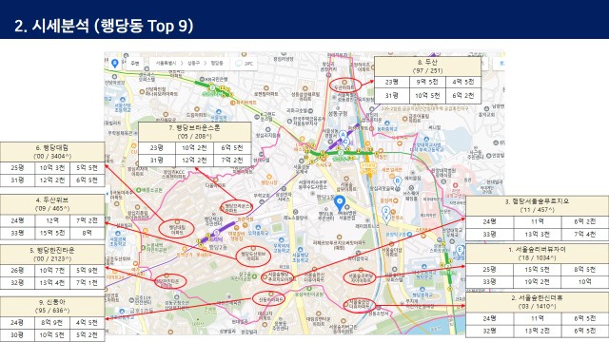Select '10억 2천' cell in 행당브라운스톤 table
The width and height of the screenshot is (609, 342).
click(x=194, y=148)
